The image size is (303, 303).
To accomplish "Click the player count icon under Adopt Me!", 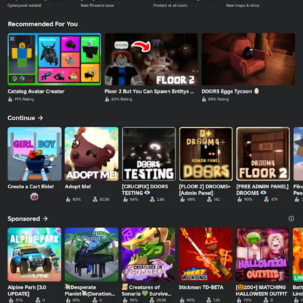I will pos(95,199).
